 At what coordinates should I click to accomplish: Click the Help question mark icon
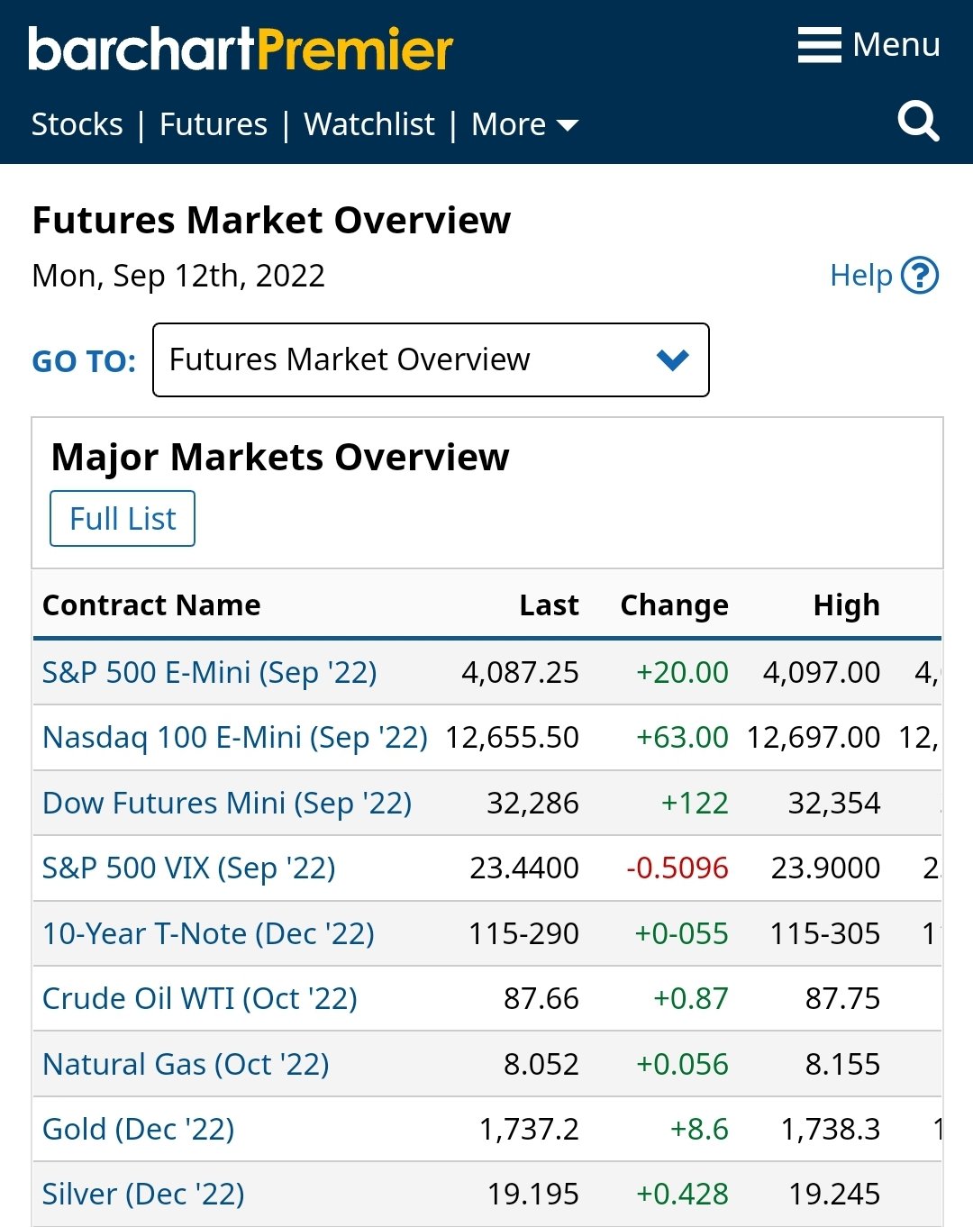[920, 276]
